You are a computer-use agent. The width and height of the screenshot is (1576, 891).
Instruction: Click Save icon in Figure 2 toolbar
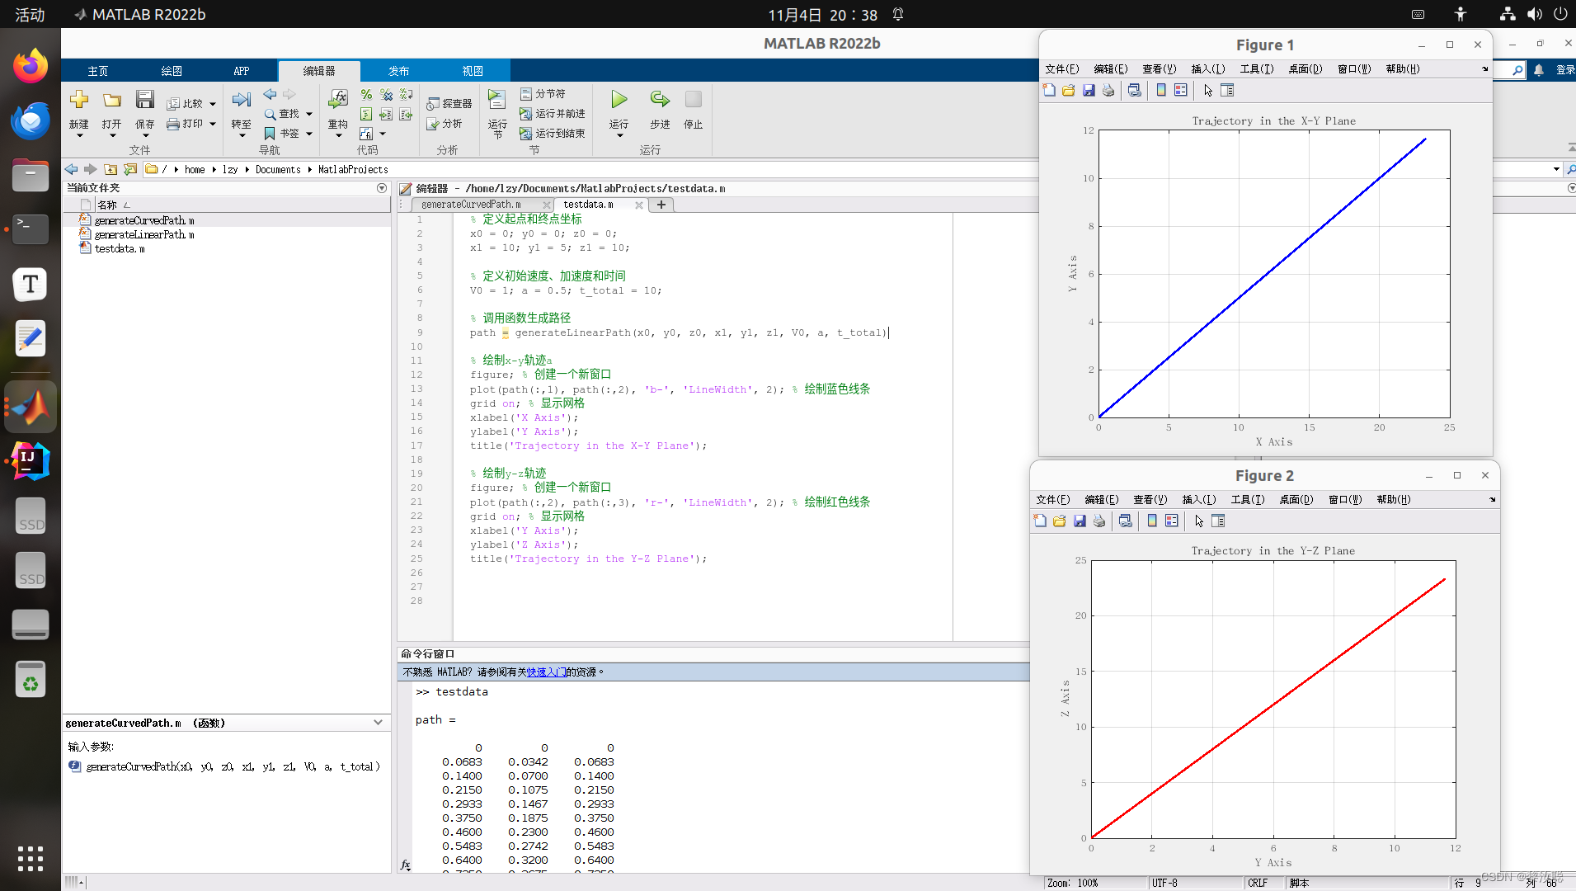[1080, 521]
